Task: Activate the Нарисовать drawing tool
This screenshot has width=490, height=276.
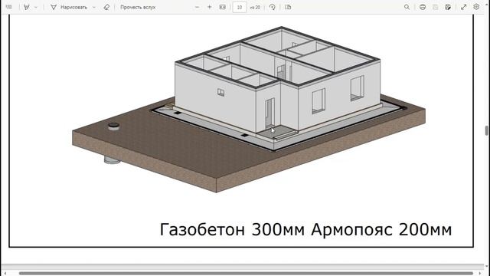Action: (x=69, y=7)
